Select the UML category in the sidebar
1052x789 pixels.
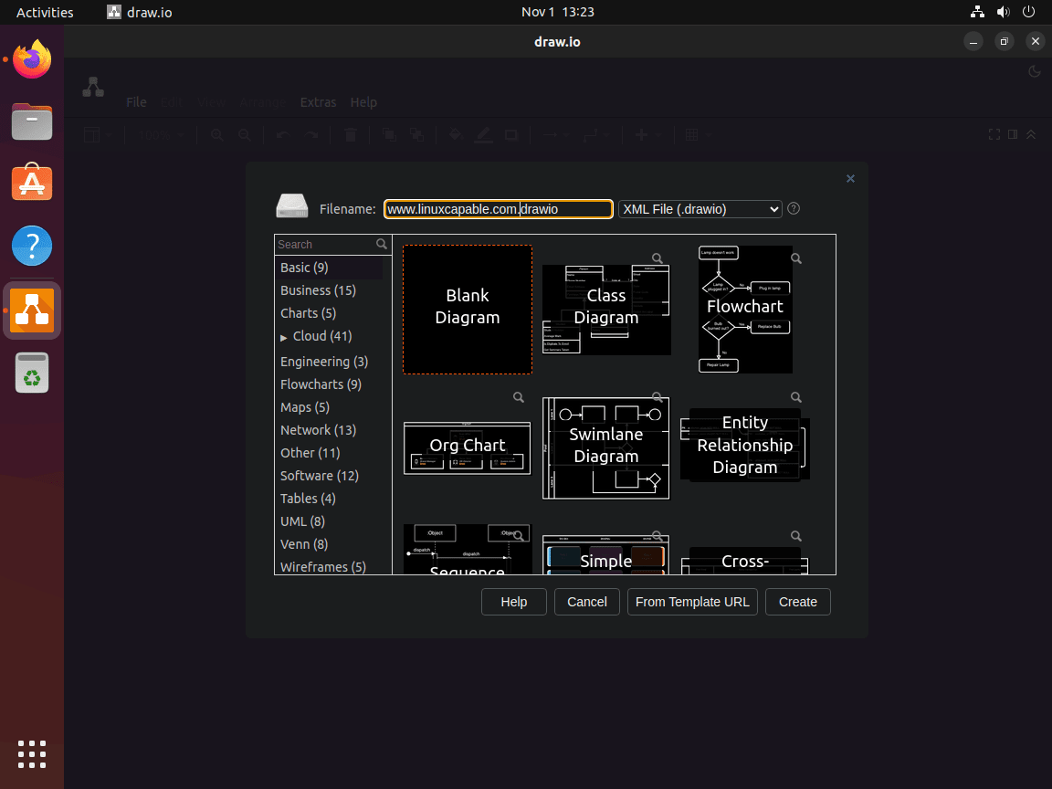(303, 521)
